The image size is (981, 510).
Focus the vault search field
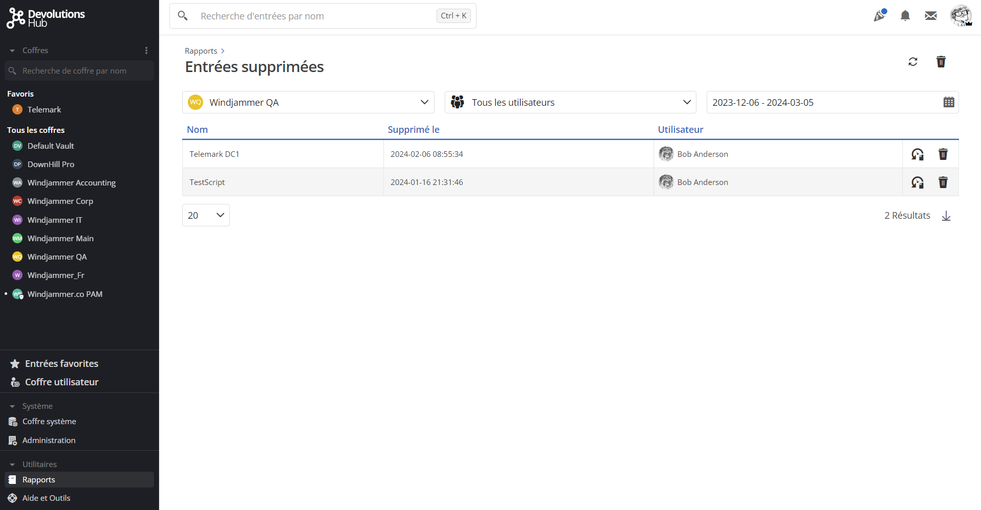[79, 71]
